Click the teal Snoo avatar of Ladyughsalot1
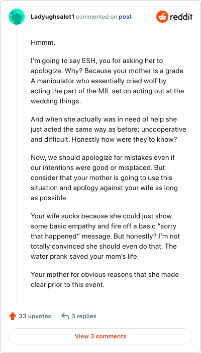Image resolution: width=201 pixels, height=353 pixels. click(17, 17)
